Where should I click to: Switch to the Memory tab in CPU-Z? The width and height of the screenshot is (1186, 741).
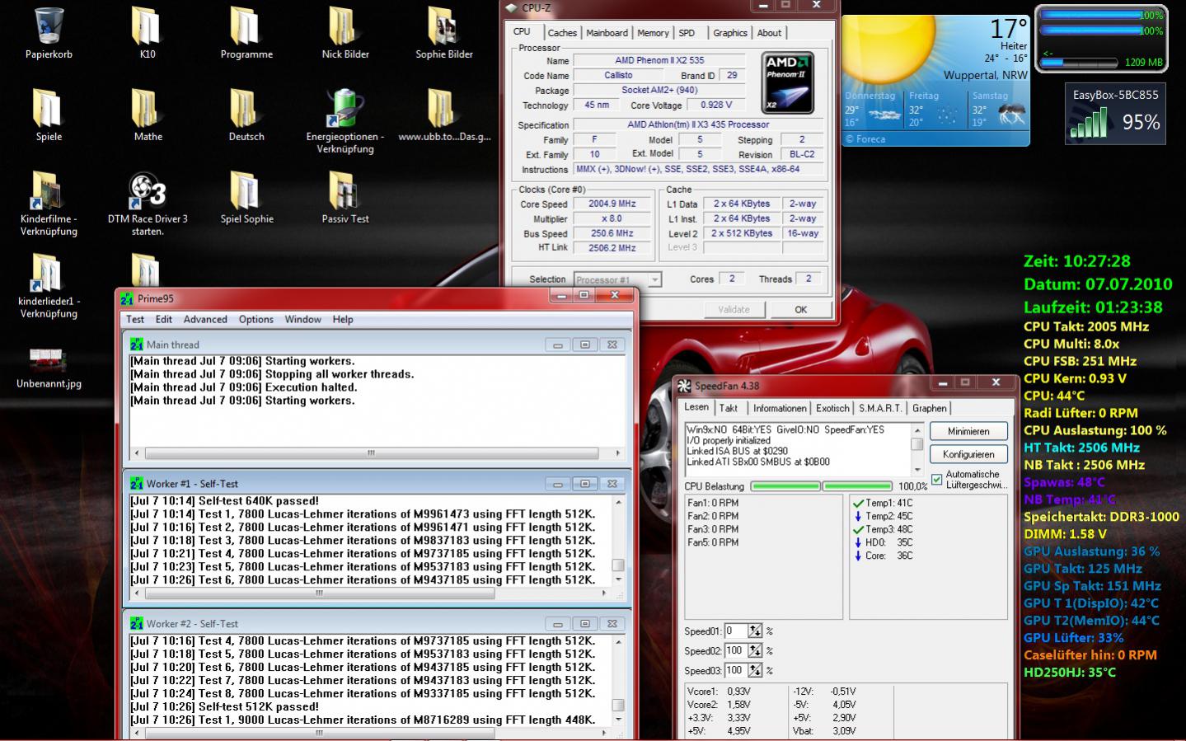click(x=652, y=33)
